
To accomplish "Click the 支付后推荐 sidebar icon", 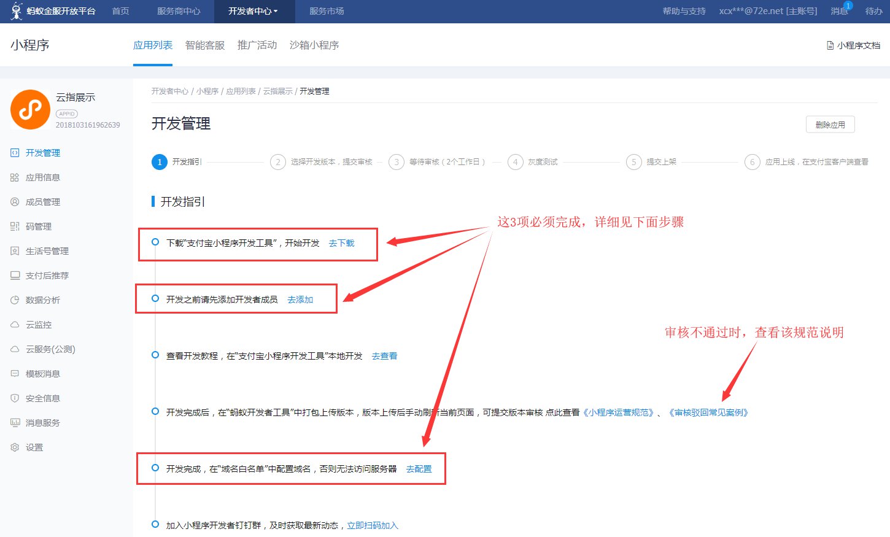I will pos(15,276).
